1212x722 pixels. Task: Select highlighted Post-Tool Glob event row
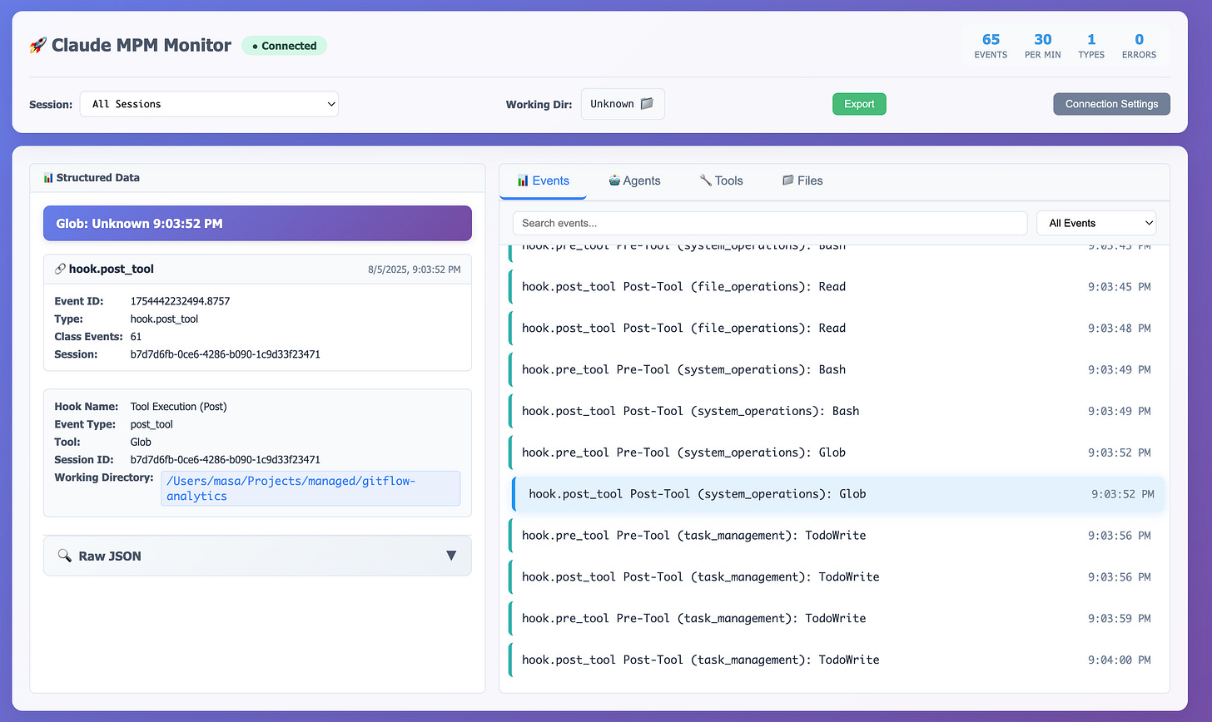point(838,494)
